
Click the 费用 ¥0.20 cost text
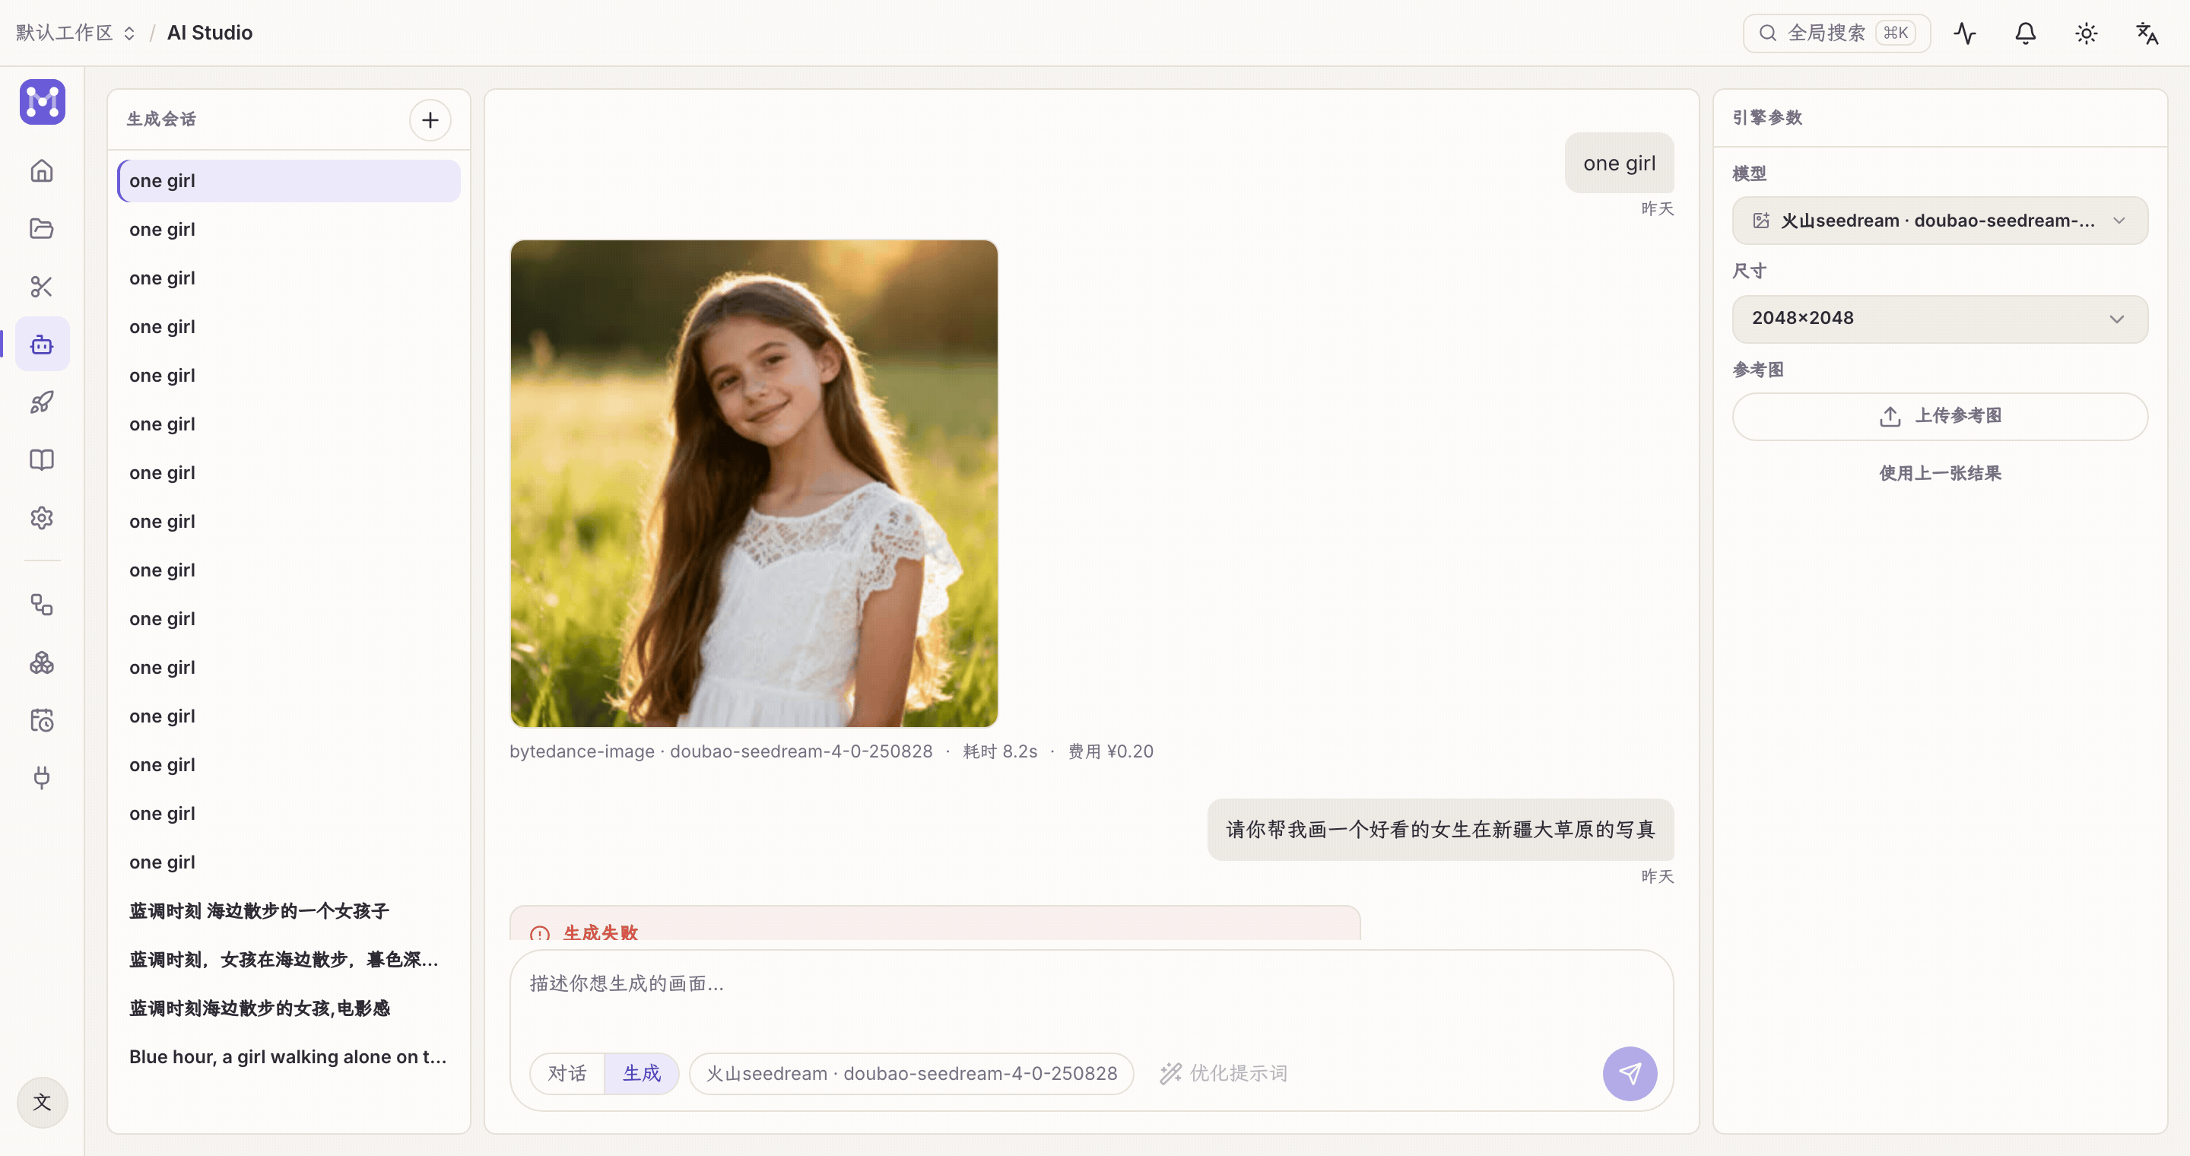coord(1110,751)
